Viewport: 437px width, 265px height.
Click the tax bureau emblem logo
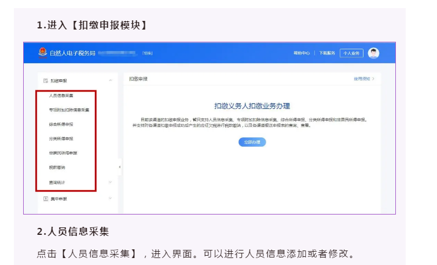tap(43, 53)
